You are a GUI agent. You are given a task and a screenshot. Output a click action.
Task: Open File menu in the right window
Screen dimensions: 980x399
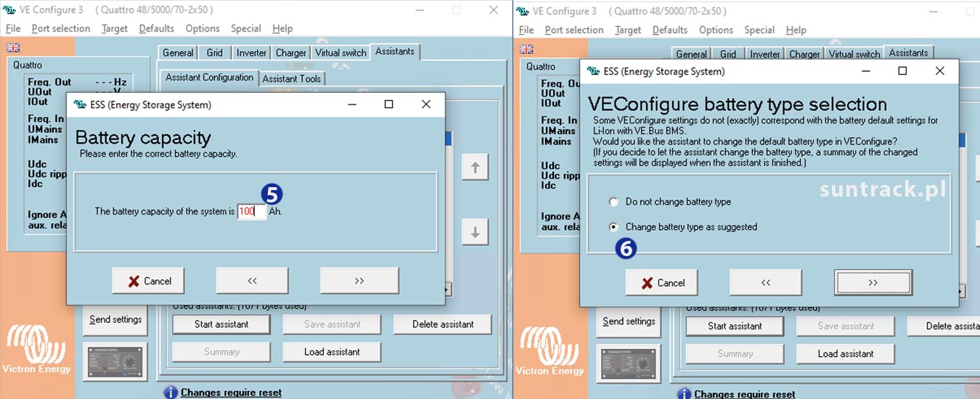click(x=526, y=30)
